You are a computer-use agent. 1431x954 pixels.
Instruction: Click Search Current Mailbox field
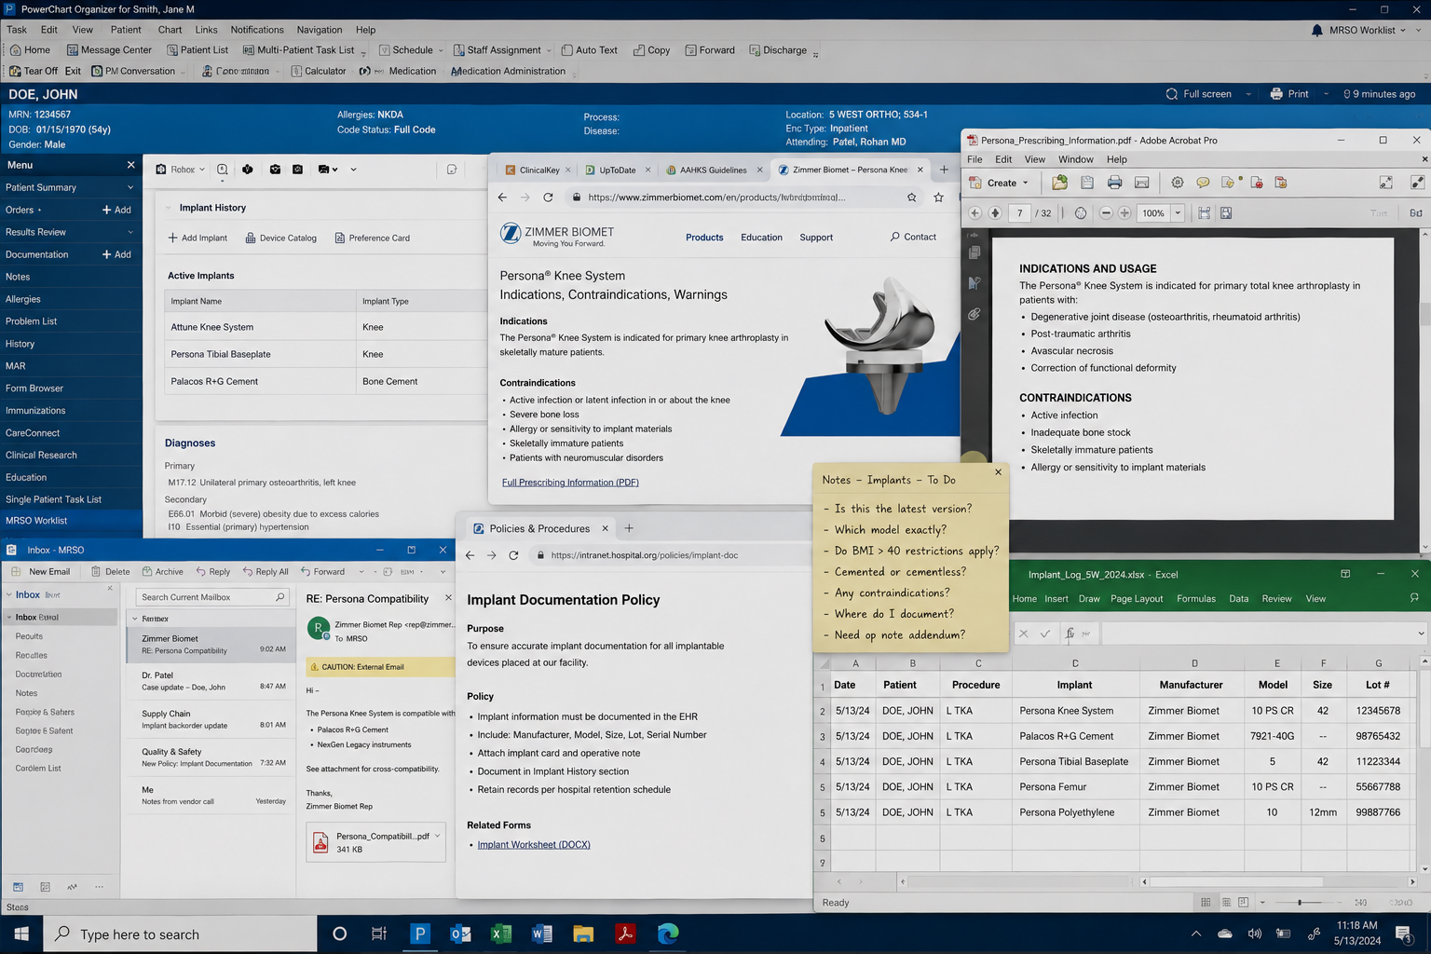point(211,597)
